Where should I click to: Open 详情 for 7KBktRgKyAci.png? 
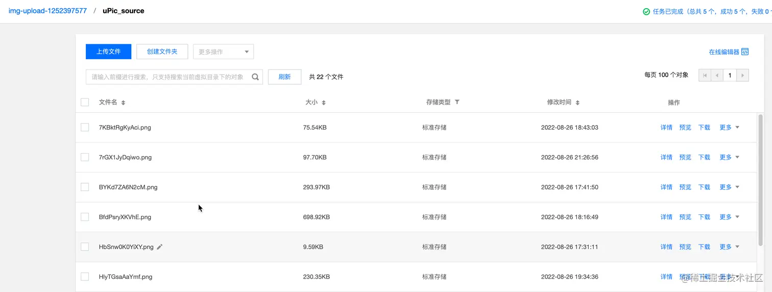(666, 127)
